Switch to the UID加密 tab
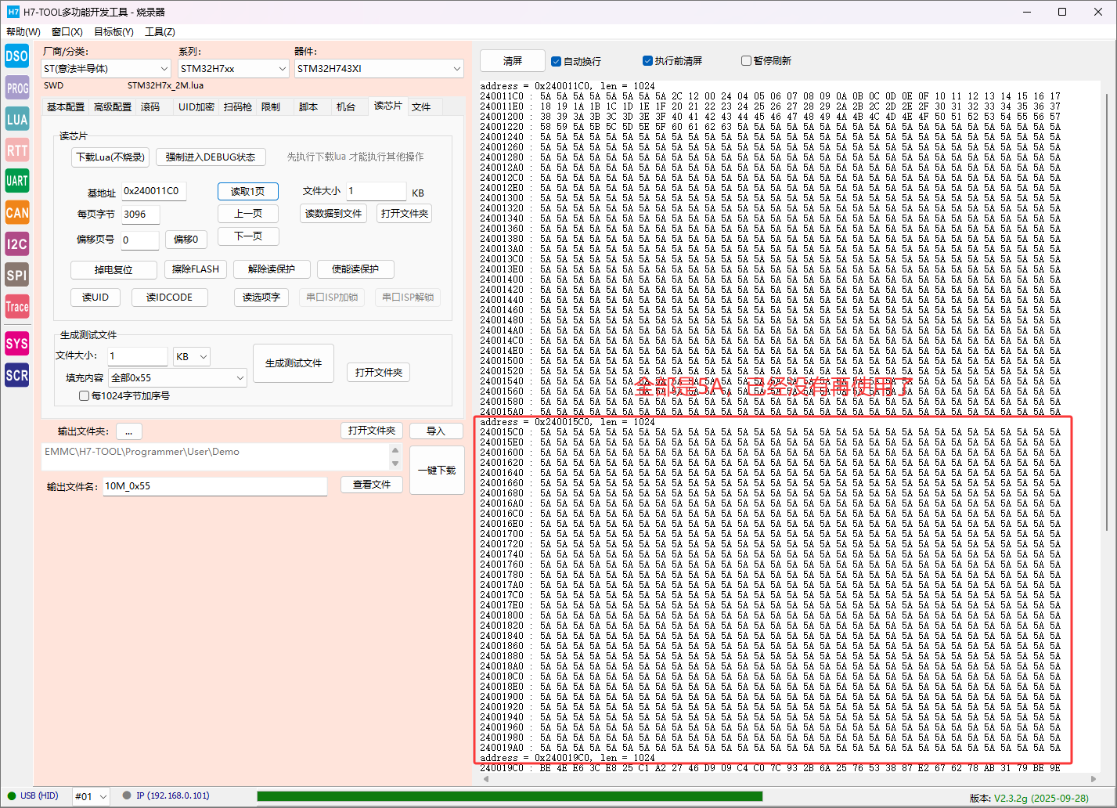The height and width of the screenshot is (808, 1117). click(x=196, y=107)
